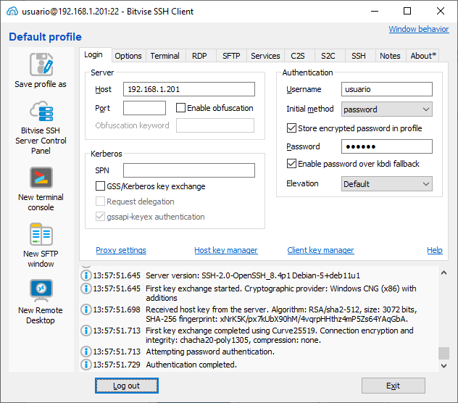Open the Elevation dropdown
458x403 pixels.
[x=387, y=184]
